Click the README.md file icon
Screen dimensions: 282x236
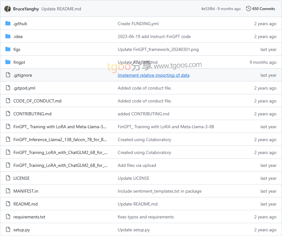[8, 204]
